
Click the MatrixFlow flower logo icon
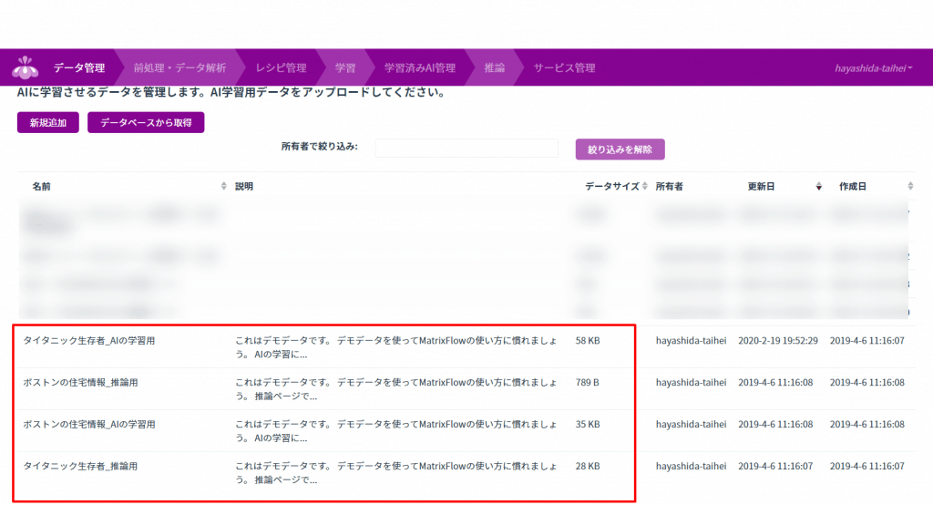(26, 68)
